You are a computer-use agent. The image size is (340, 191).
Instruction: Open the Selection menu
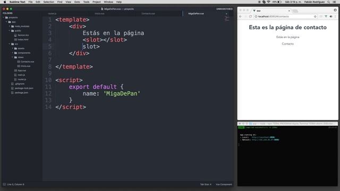click(x=48, y=2)
